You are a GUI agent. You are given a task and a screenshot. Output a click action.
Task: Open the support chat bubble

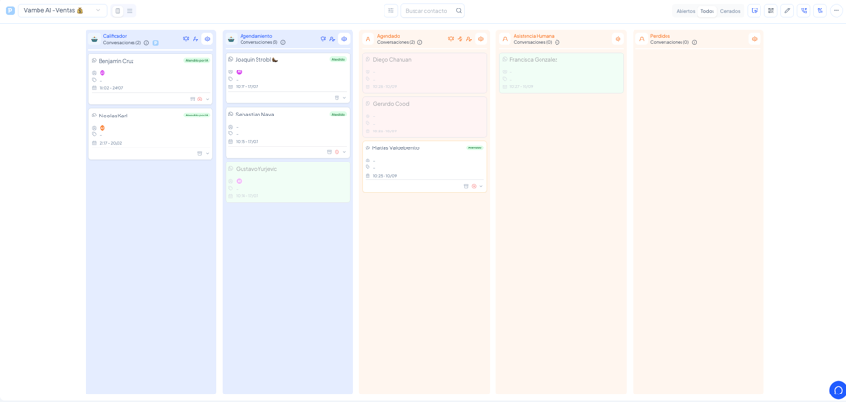(838, 390)
